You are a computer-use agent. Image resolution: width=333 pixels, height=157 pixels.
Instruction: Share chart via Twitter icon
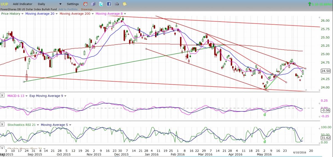click(x=101, y=4)
